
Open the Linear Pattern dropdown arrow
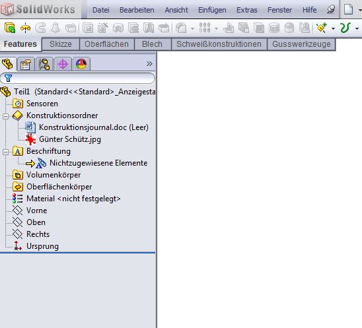coord(216,28)
